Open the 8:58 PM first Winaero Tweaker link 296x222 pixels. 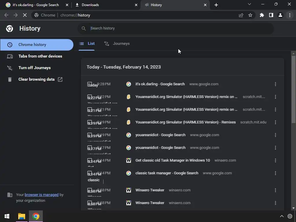click(x=150, y=190)
